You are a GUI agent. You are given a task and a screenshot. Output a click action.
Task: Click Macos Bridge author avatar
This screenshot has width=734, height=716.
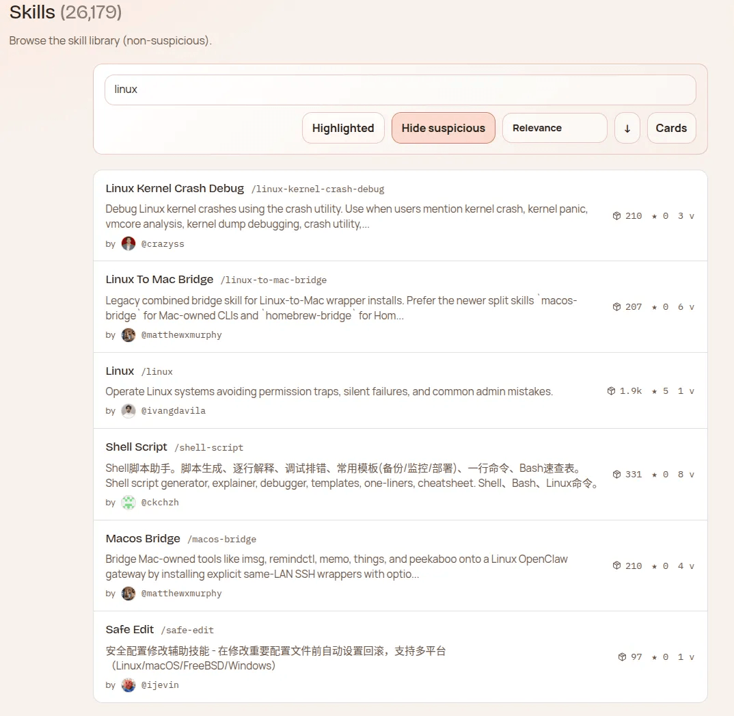pos(128,594)
